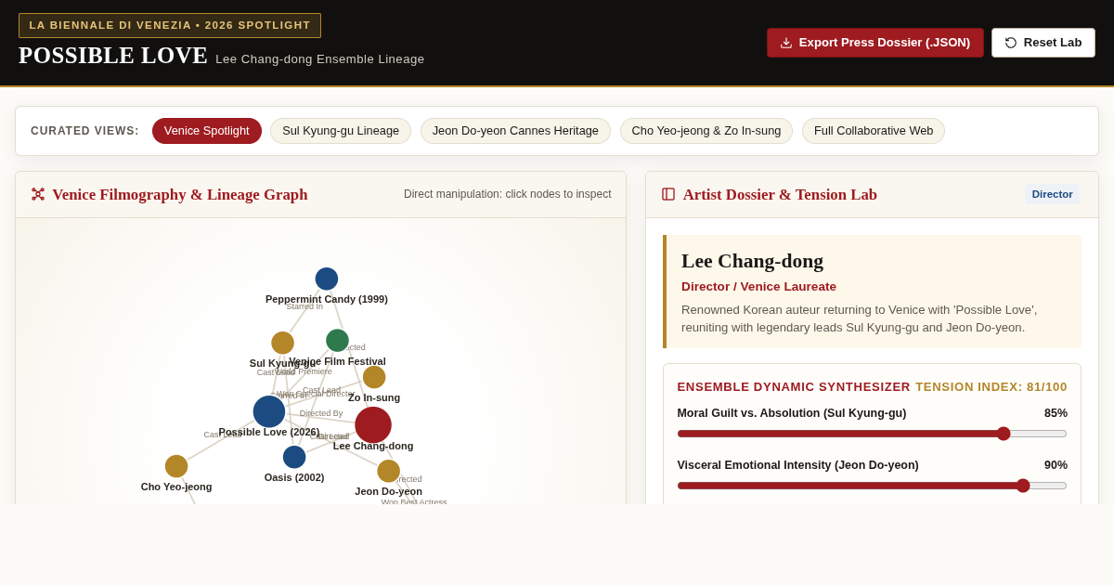Click the Director badge
Viewport: 1114px width, 585px height.
click(x=1052, y=194)
